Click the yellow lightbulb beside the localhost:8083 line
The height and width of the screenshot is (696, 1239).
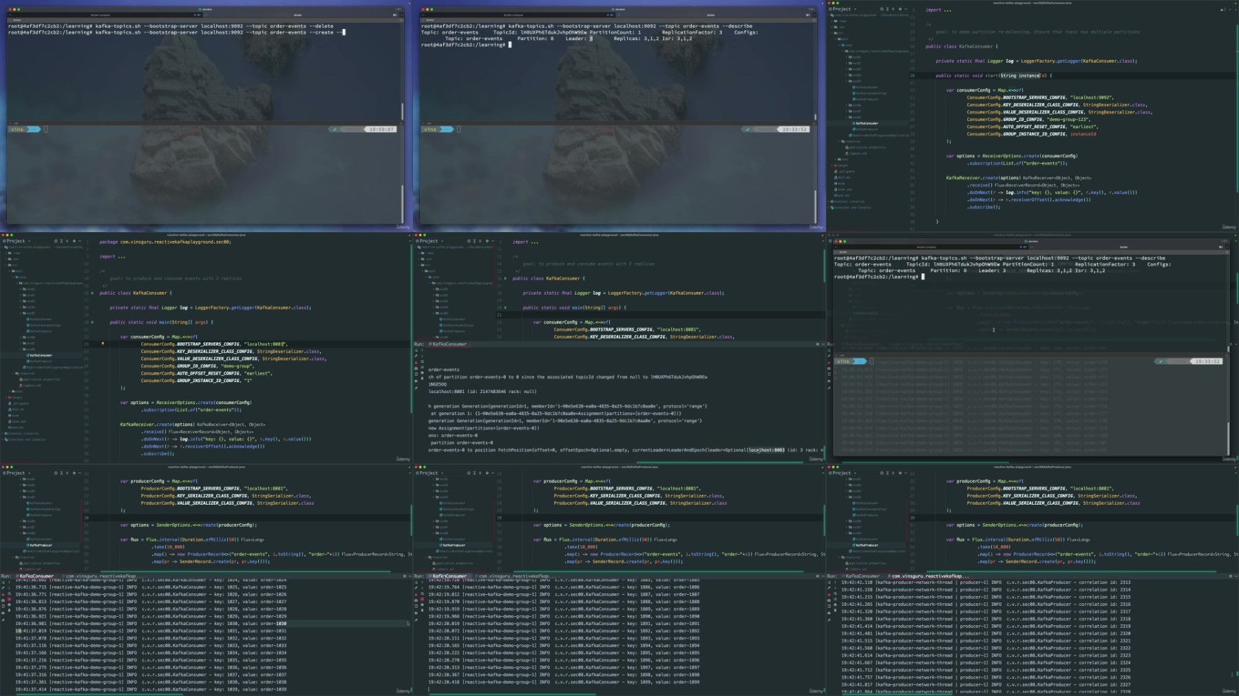[x=103, y=344]
